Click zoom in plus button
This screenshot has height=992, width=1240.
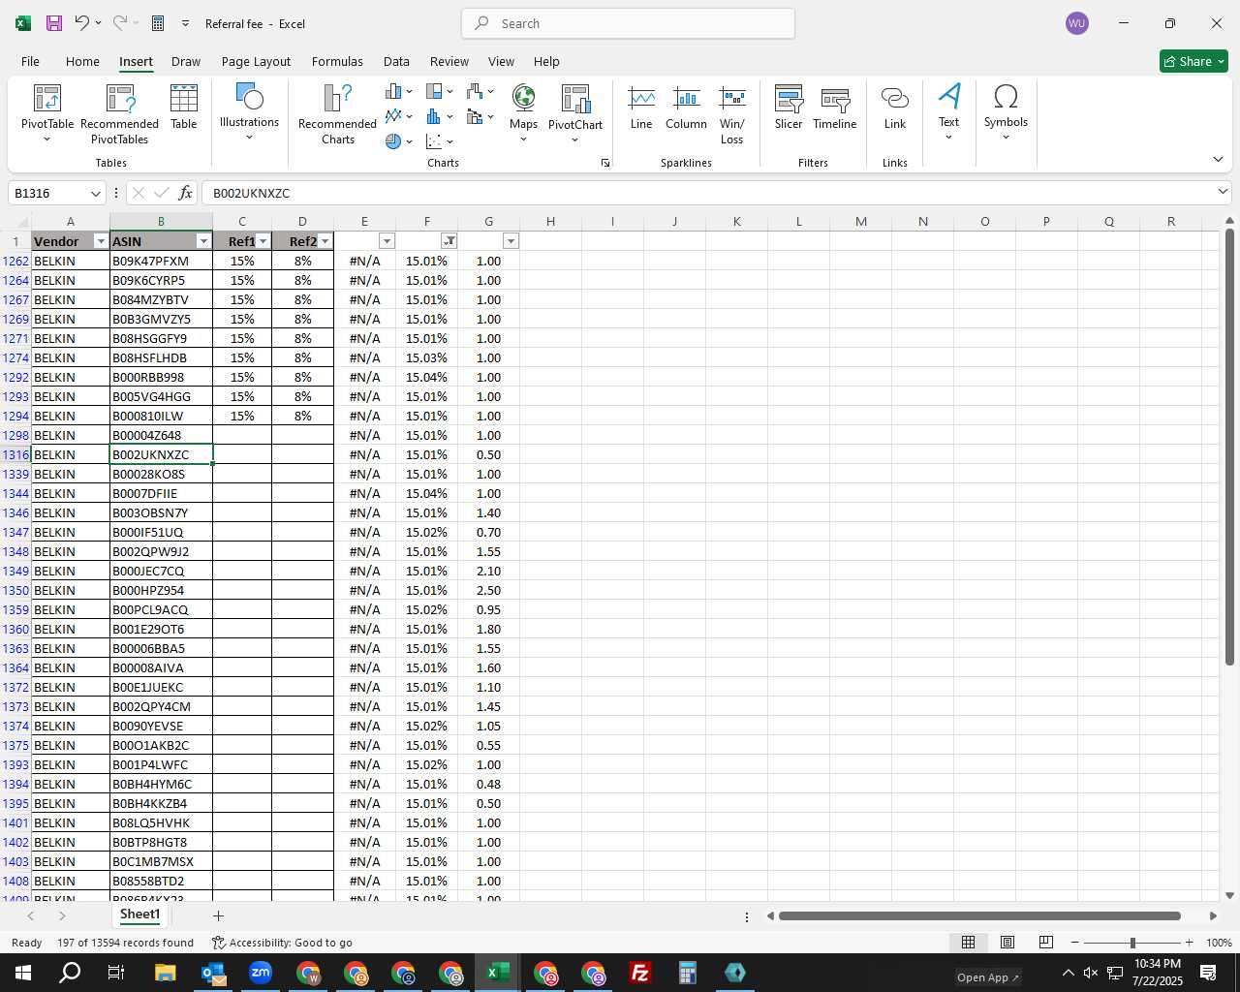click(1189, 943)
